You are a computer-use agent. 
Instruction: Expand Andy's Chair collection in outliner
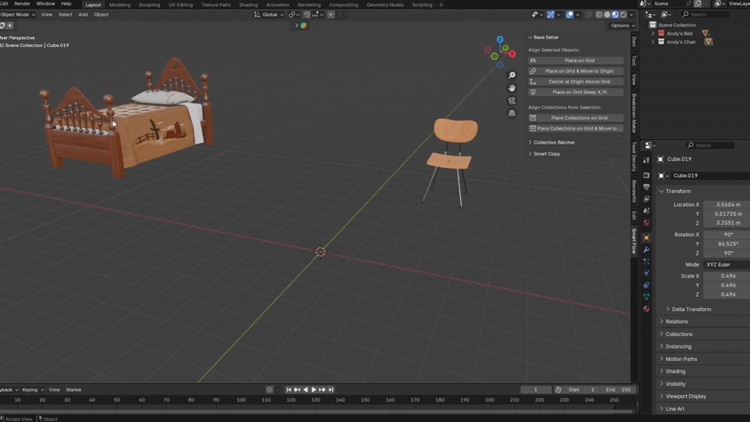click(653, 42)
